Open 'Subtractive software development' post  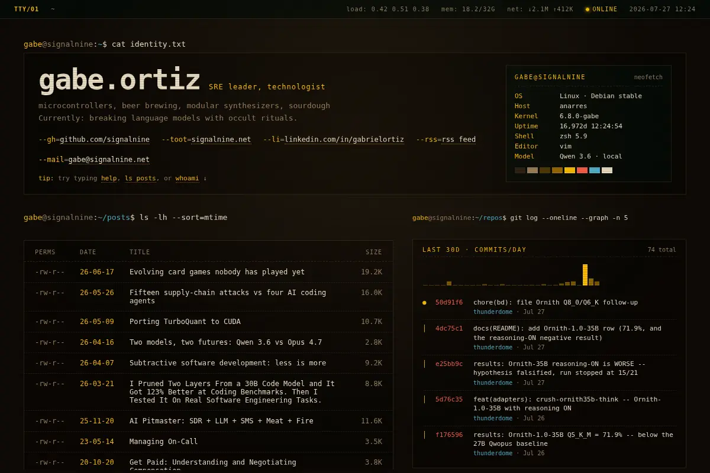[228, 363]
